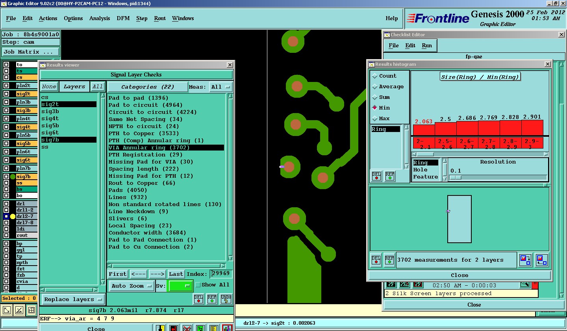Click the previous result arrow button
Image resolution: width=567 pixels, height=331 pixels.
(x=138, y=274)
